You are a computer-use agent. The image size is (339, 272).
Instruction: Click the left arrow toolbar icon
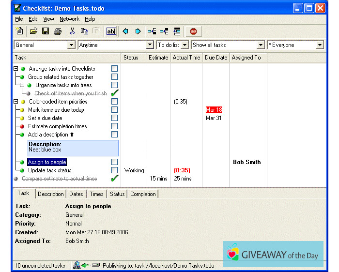point(125,31)
